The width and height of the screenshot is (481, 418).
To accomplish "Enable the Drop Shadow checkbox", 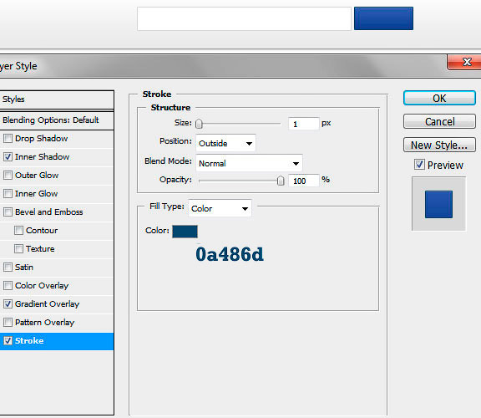I will coord(8,139).
